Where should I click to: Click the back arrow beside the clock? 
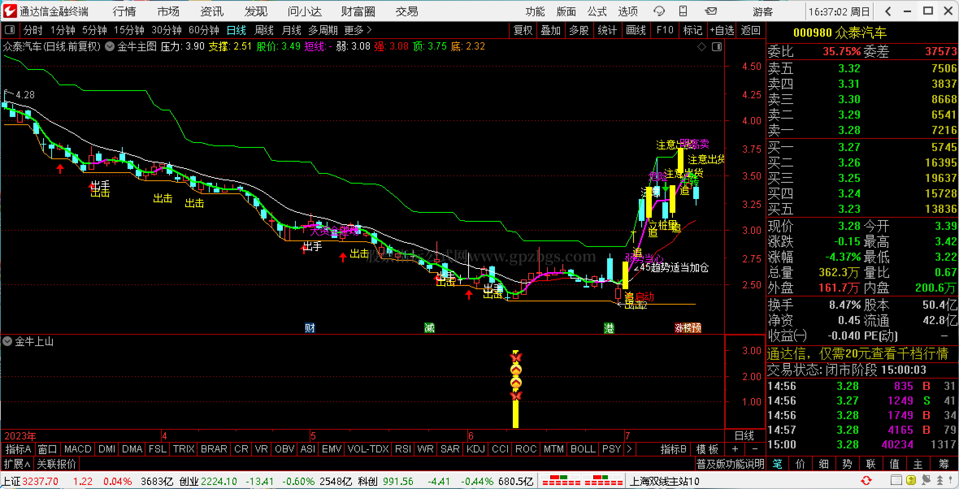[888, 11]
